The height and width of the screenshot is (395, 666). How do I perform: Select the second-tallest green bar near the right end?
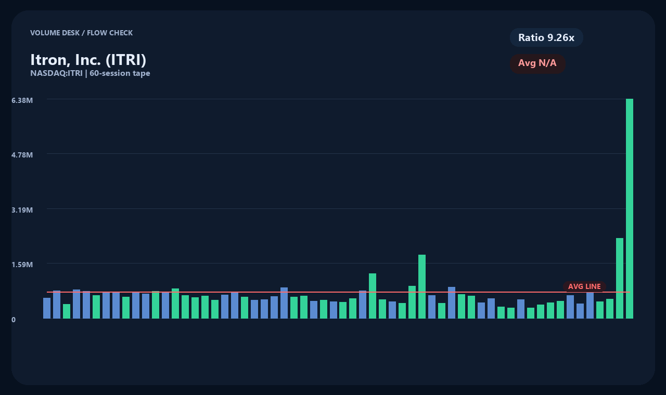(x=620, y=278)
